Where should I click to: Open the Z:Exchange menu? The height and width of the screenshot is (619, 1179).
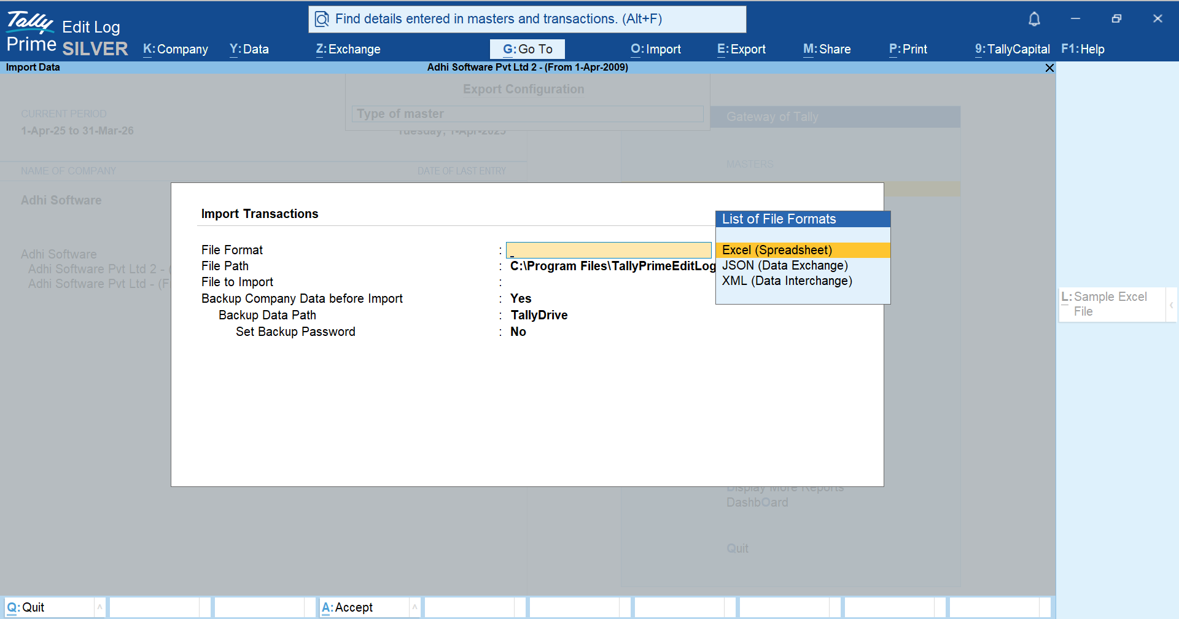coord(348,49)
